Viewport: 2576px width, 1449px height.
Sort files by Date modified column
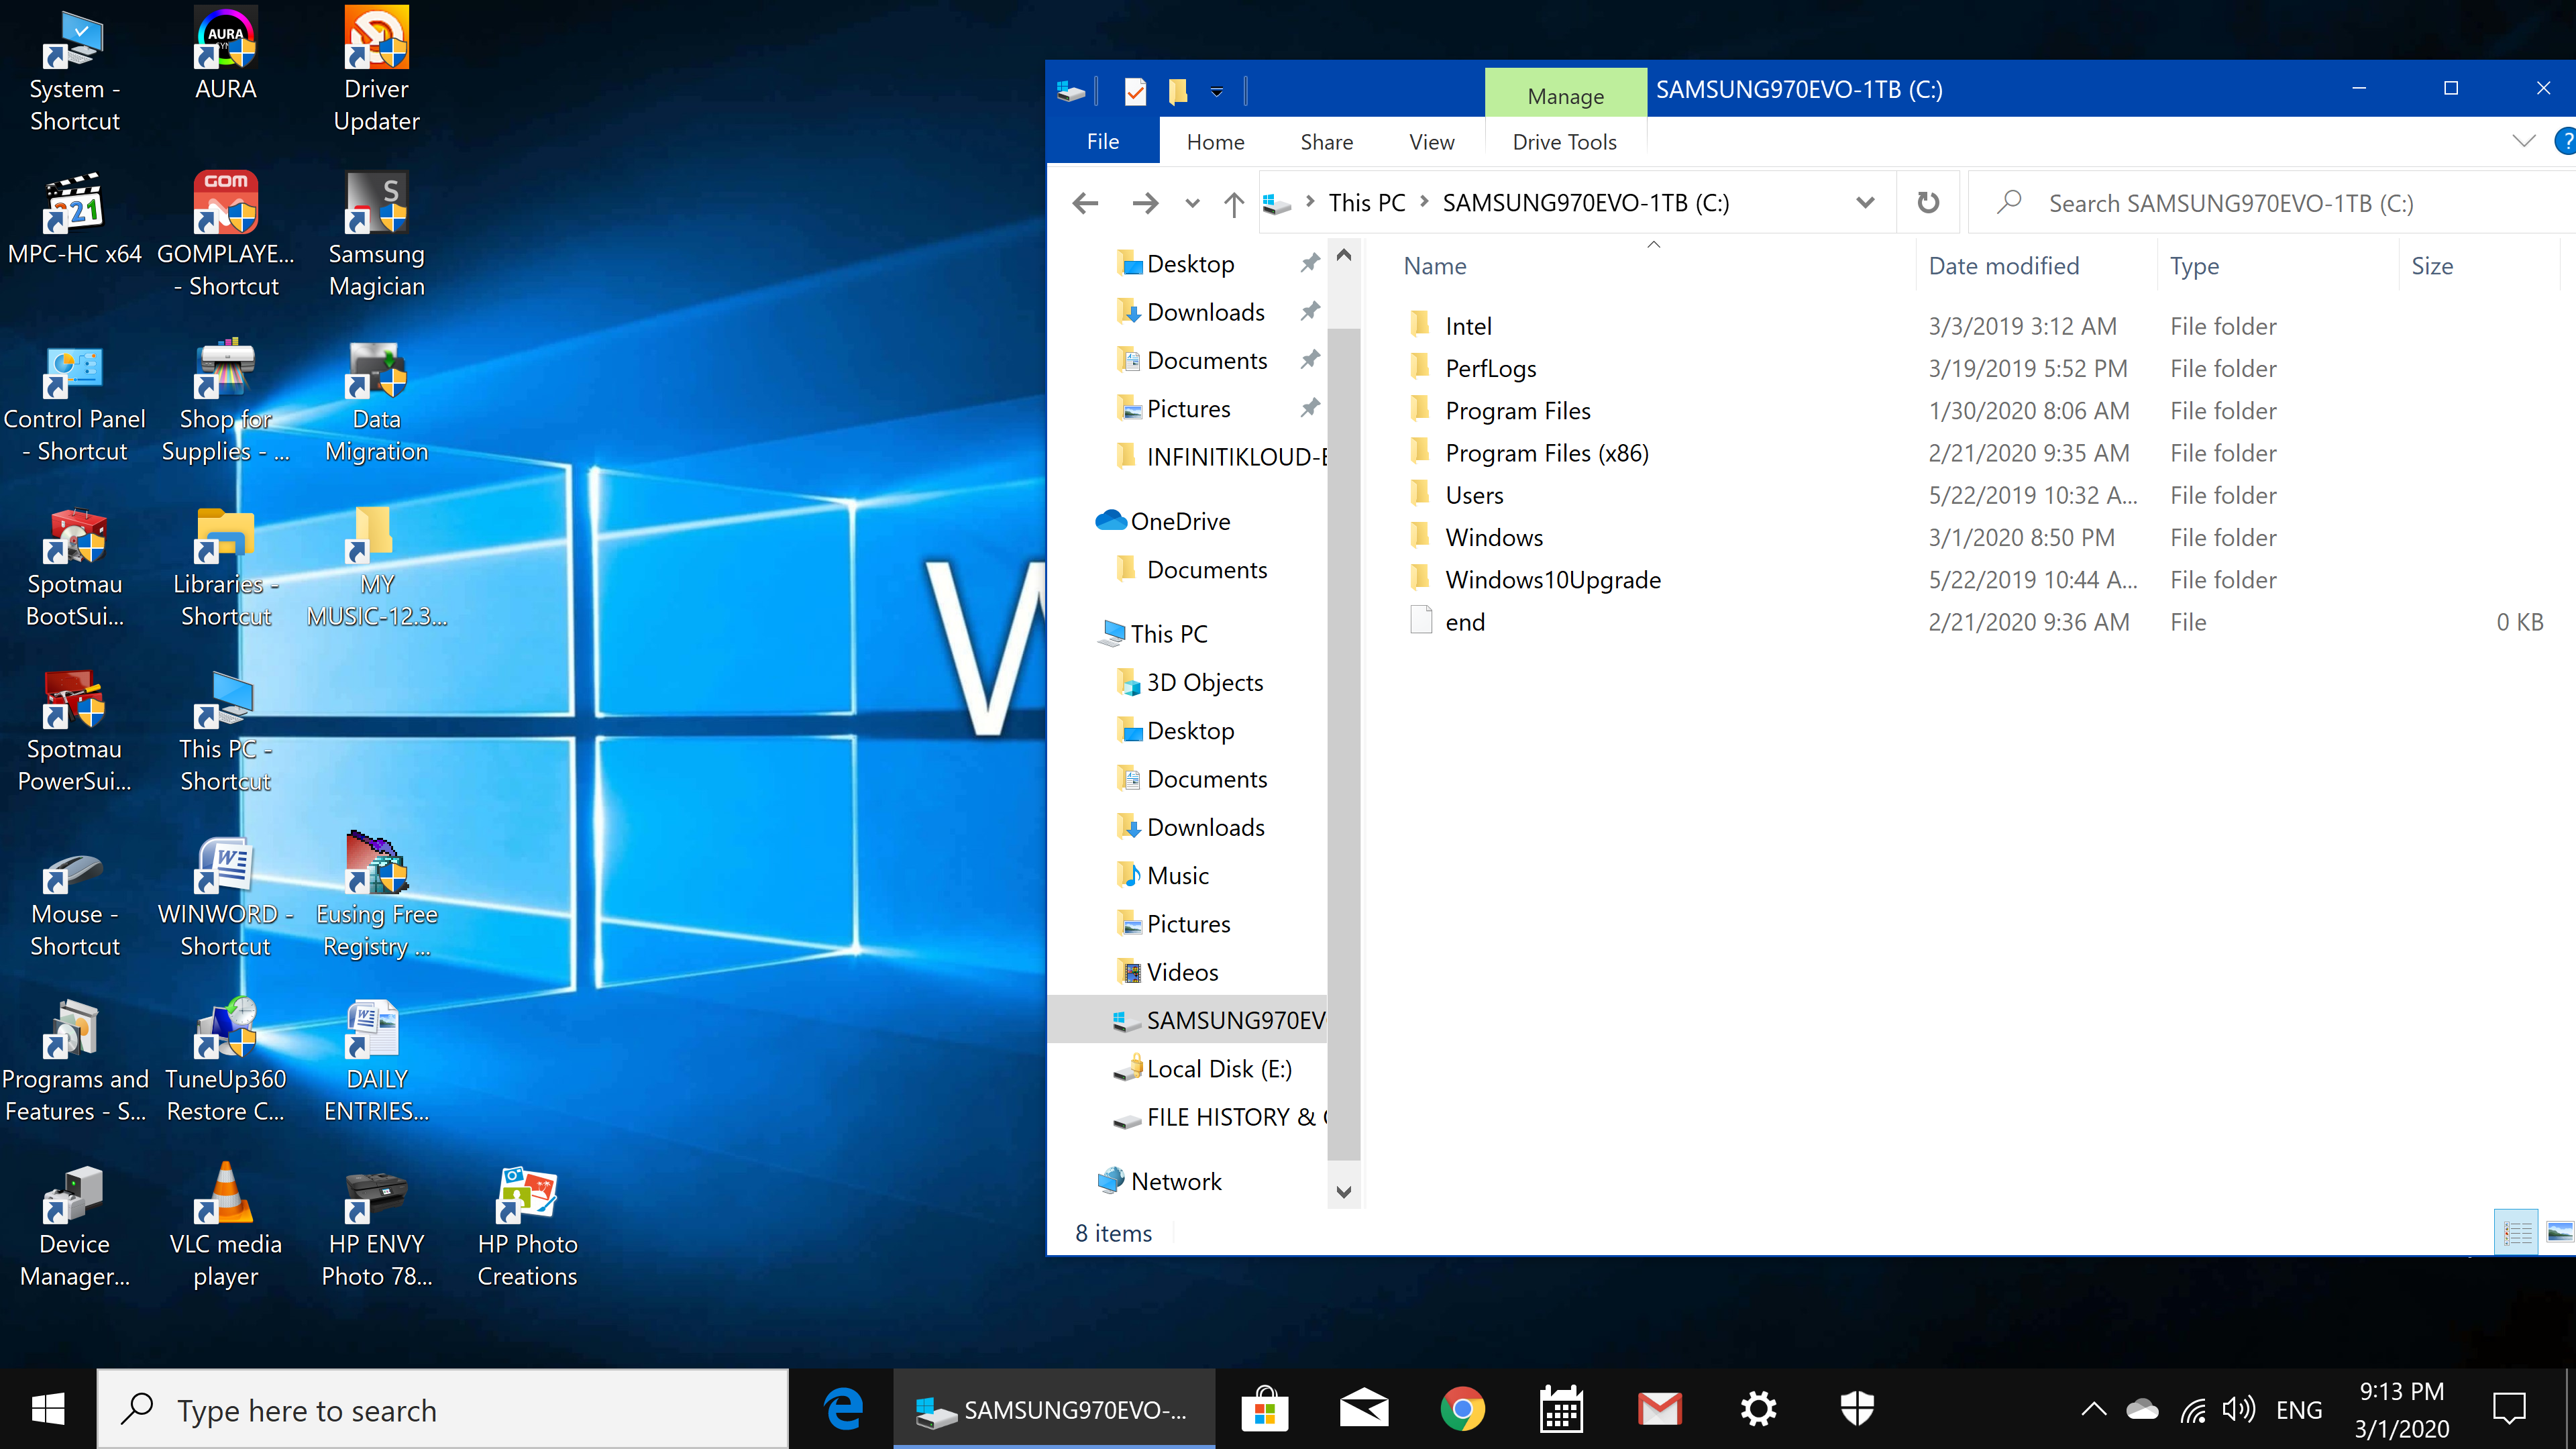[2004, 266]
